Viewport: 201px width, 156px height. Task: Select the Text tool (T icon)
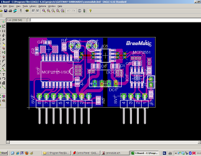pyautogui.click(x=4, y=74)
